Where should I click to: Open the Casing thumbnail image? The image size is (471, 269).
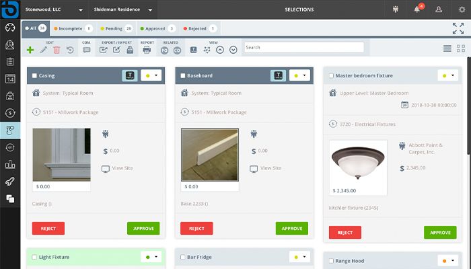click(62, 155)
